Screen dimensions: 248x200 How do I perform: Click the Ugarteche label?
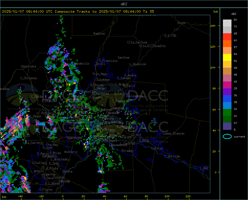click(74, 138)
